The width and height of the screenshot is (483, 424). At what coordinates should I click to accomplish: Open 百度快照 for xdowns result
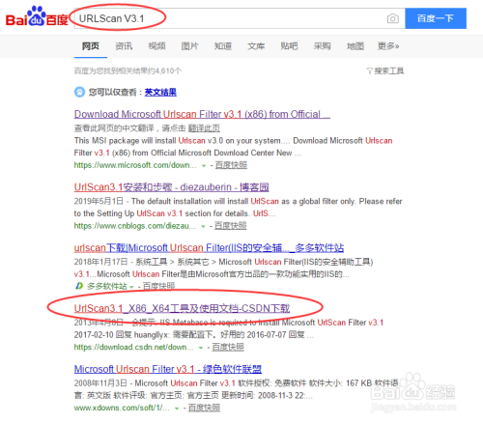tap(204, 408)
